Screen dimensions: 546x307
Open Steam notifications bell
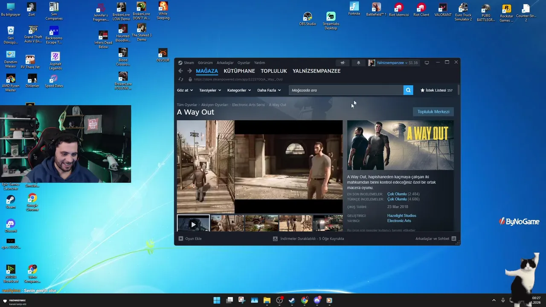(x=358, y=63)
